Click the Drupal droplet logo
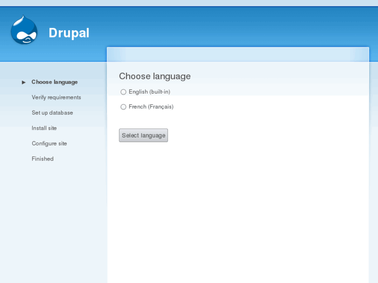378x283 pixels. coord(24,30)
